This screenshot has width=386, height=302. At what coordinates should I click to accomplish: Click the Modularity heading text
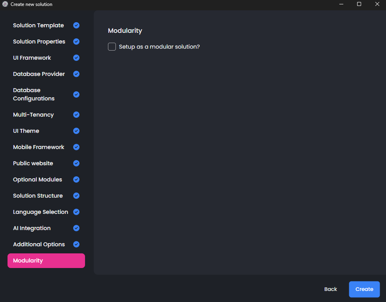pyautogui.click(x=125, y=31)
